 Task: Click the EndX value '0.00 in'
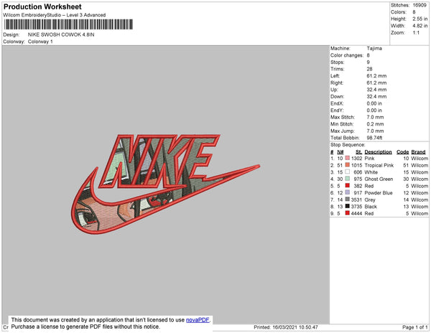point(374,103)
